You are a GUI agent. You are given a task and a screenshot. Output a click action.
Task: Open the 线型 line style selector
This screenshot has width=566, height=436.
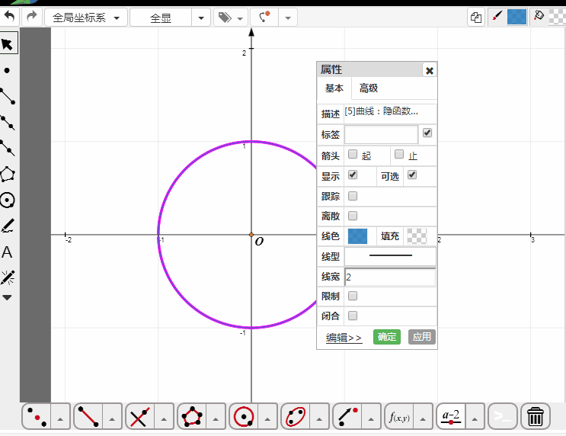(390, 256)
